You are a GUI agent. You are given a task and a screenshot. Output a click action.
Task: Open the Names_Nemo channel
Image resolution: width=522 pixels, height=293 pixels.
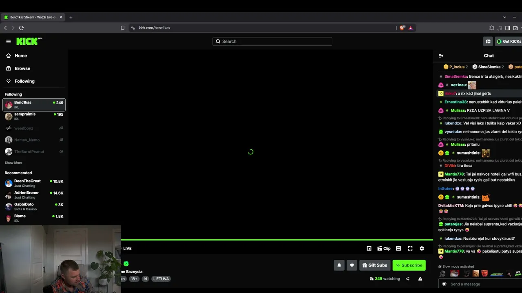(34, 140)
